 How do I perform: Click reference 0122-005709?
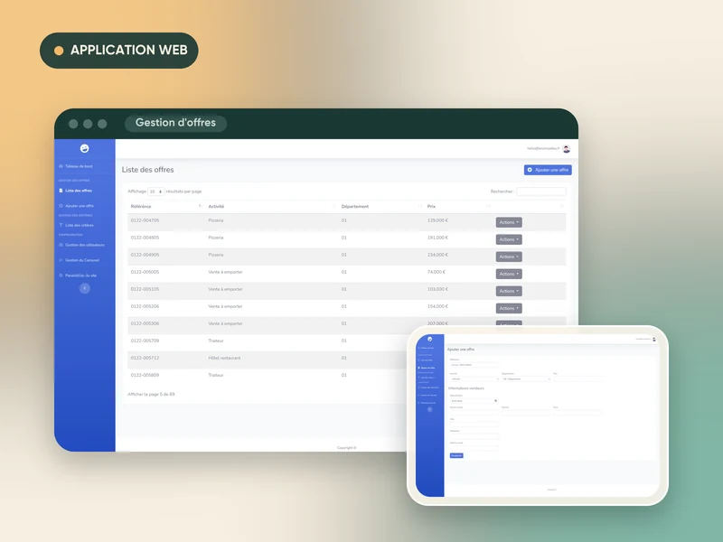pos(145,341)
